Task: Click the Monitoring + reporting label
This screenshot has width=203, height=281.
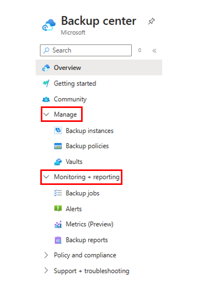Action: (87, 177)
